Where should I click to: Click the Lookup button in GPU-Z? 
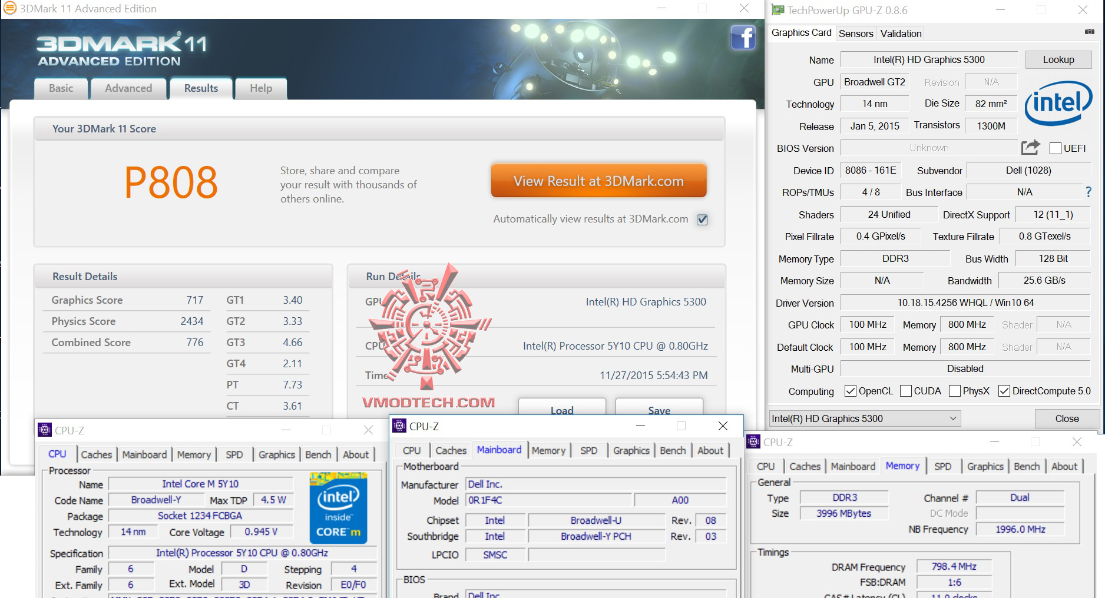(1058, 59)
